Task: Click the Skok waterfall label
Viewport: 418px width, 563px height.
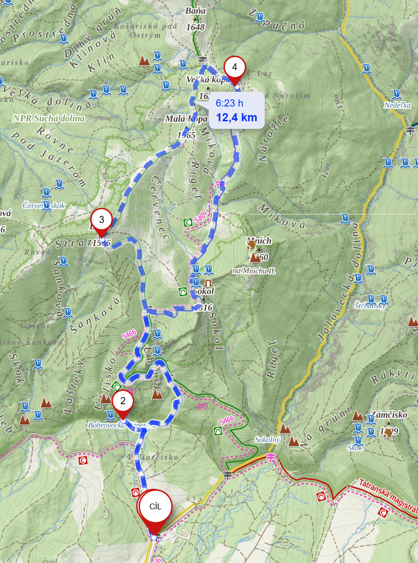Action: pyautogui.click(x=355, y=448)
